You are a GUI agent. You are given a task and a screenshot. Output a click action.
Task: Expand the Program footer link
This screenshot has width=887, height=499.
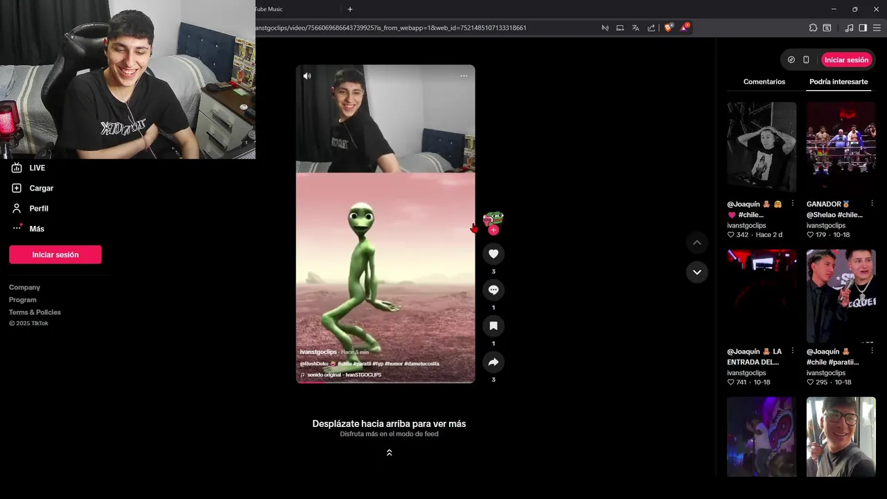(23, 300)
